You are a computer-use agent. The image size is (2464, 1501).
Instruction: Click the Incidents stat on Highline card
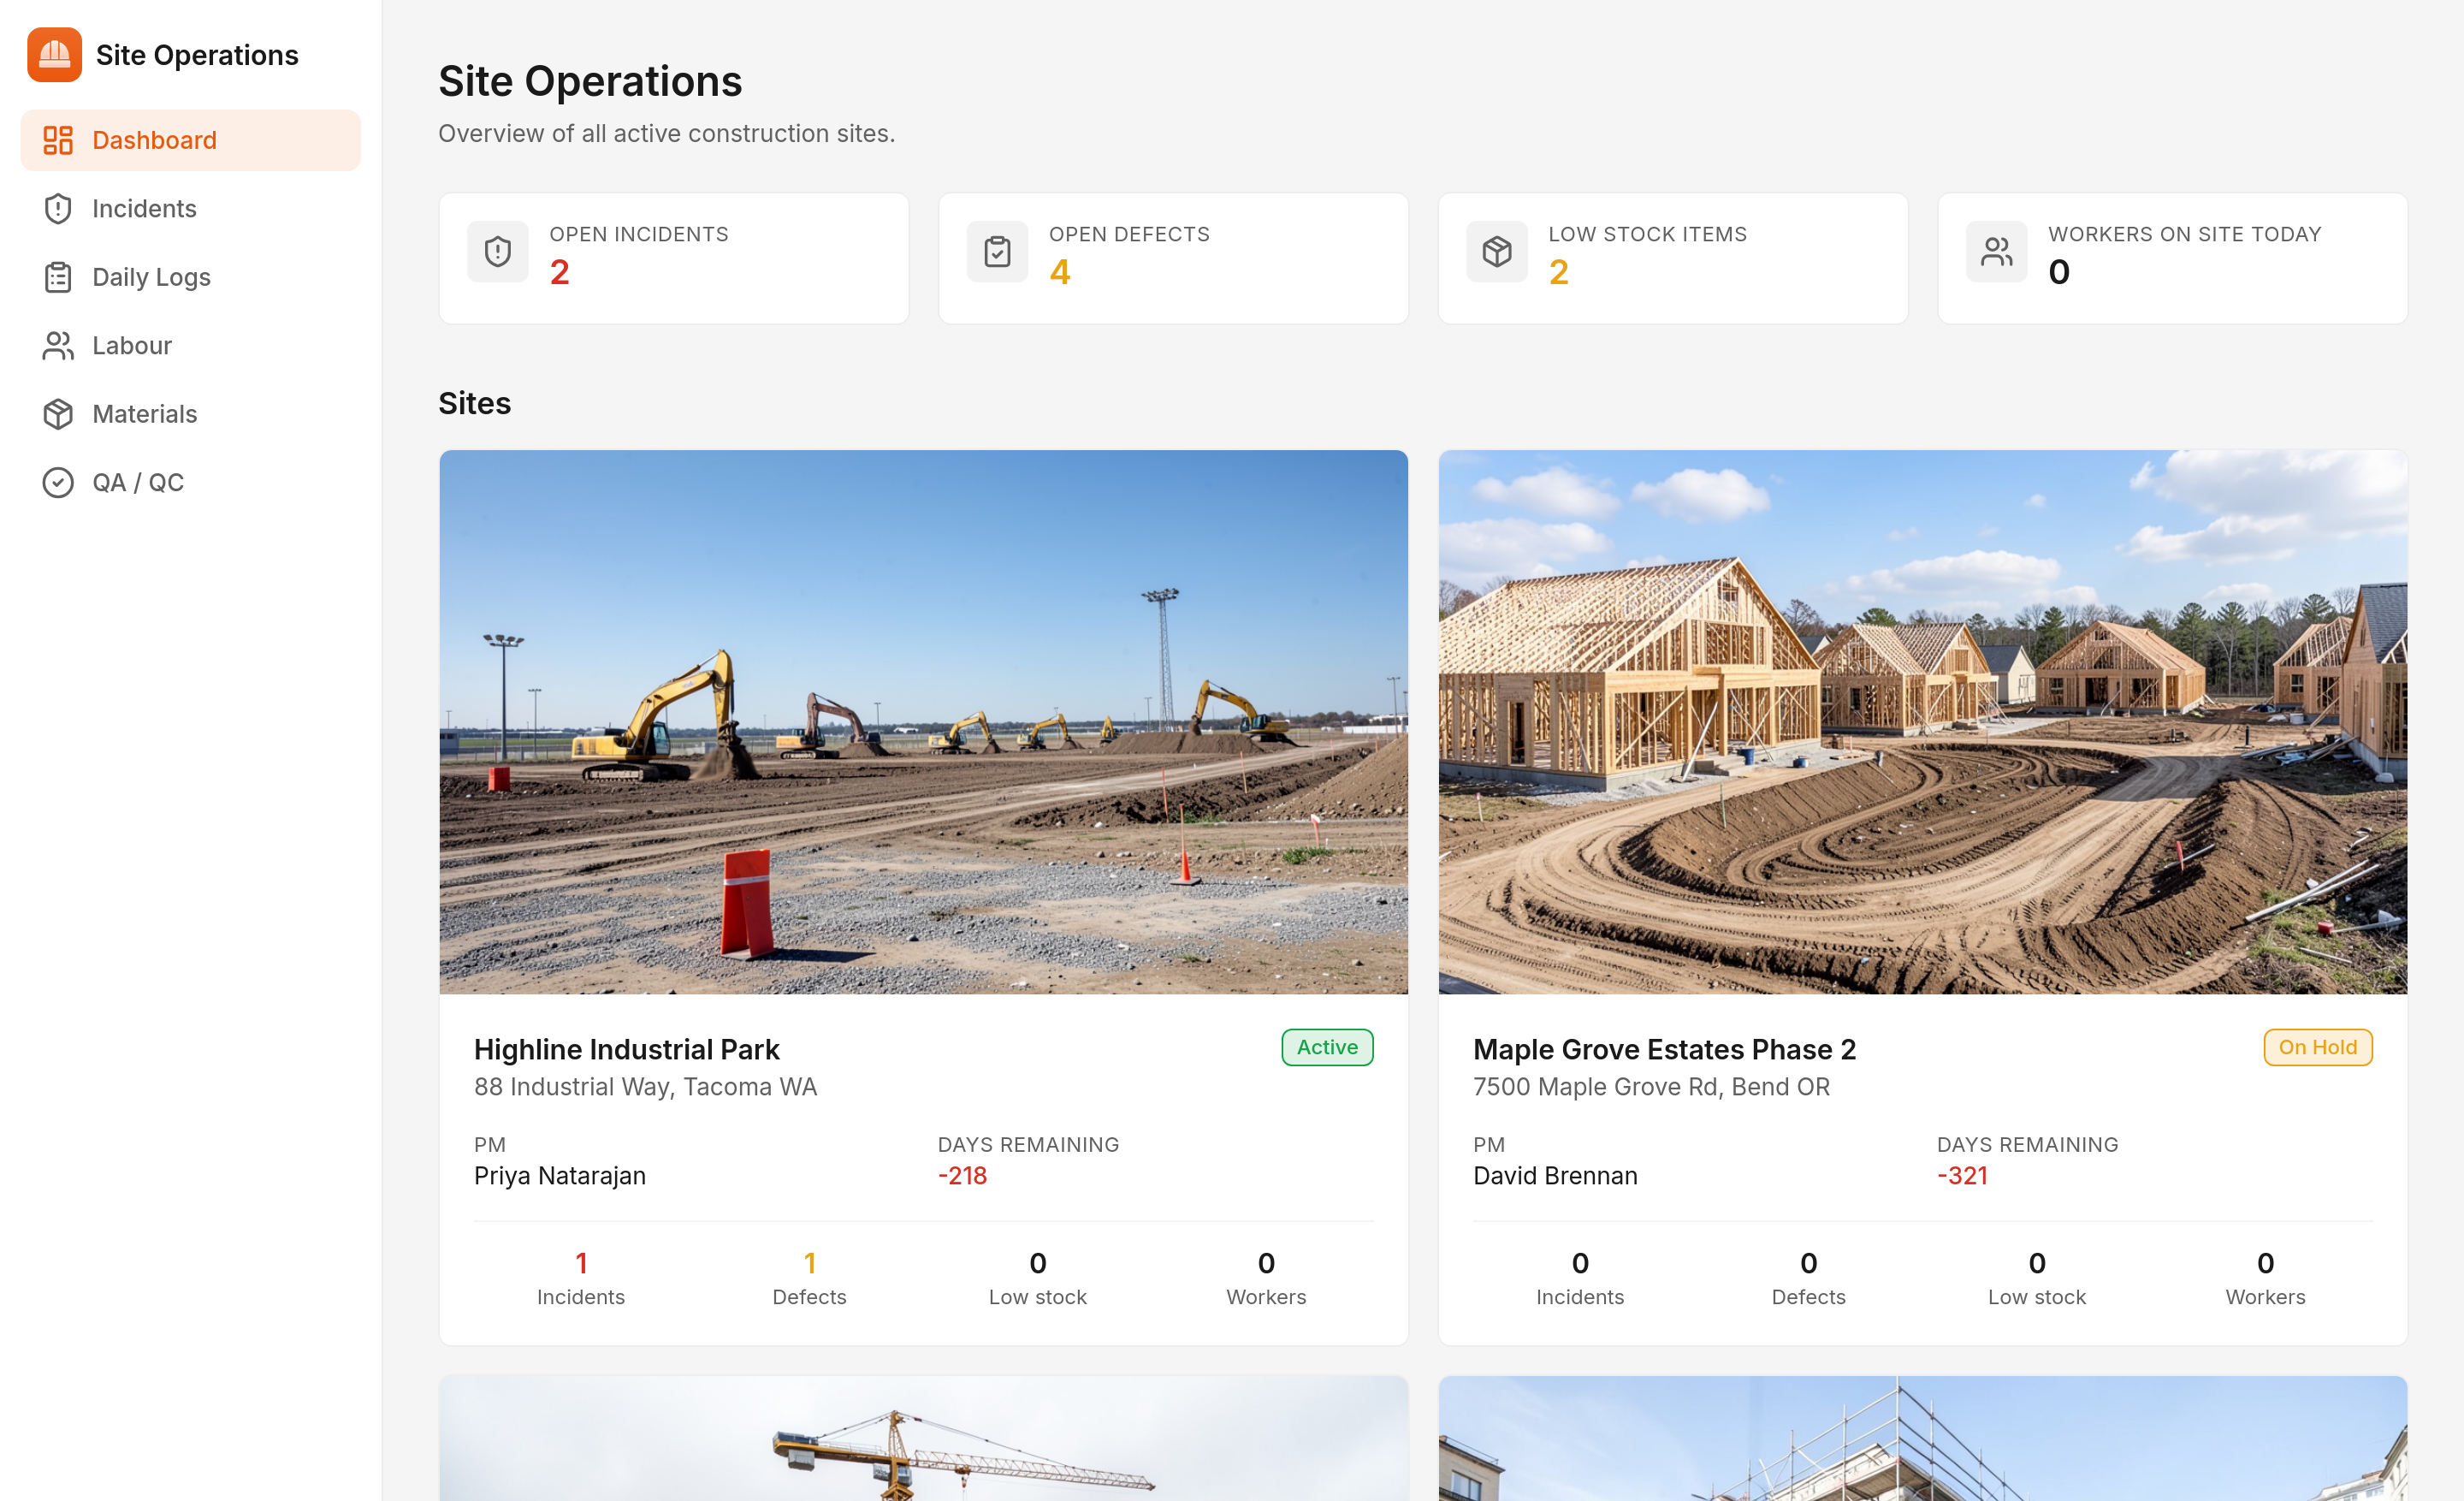point(581,1278)
